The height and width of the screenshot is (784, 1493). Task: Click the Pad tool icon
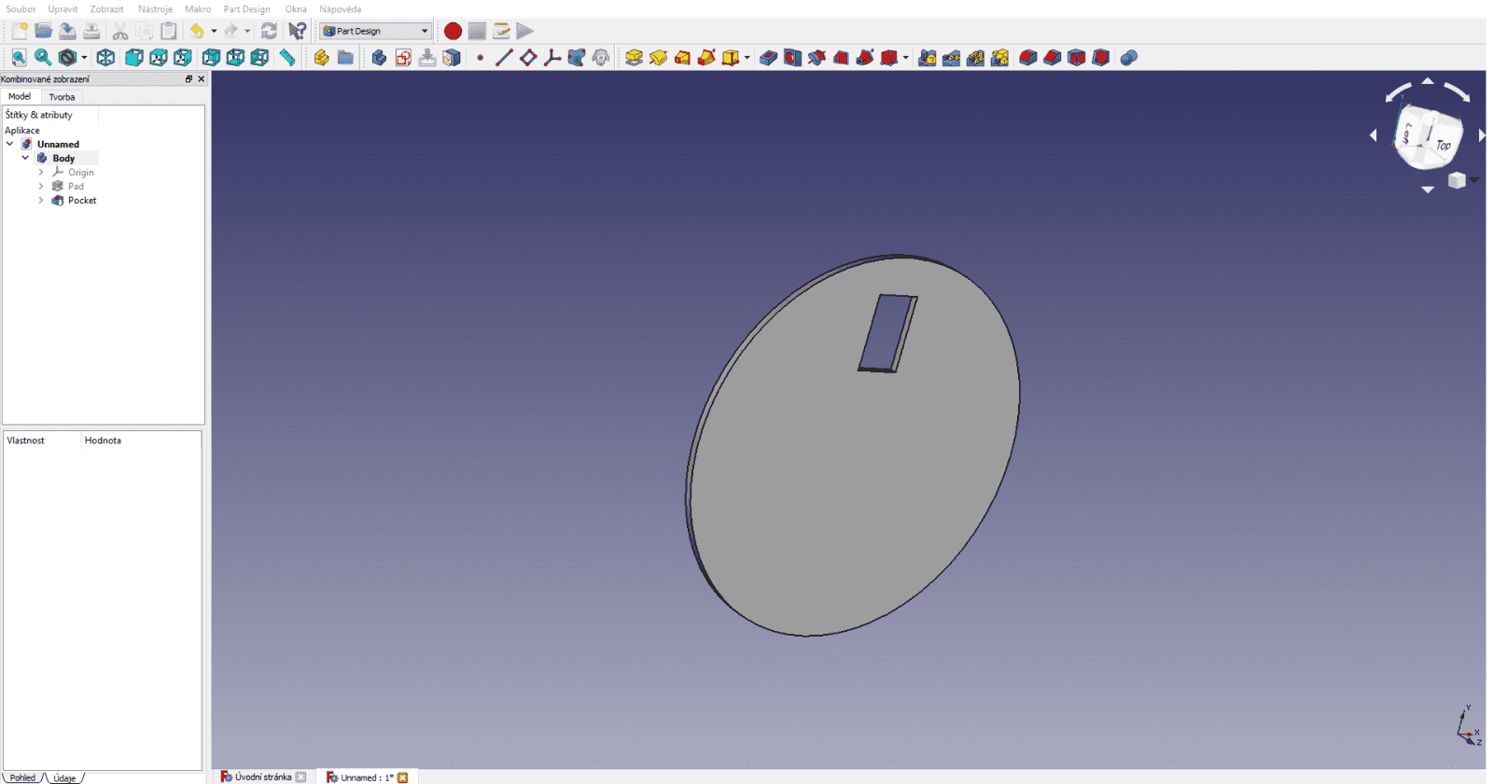click(x=634, y=58)
